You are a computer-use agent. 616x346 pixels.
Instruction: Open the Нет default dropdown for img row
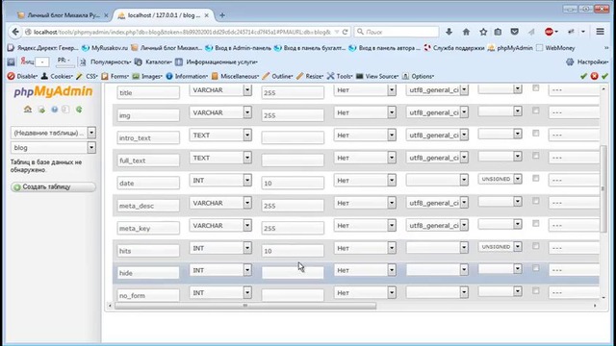pyautogui.click(x=365, y=112)
